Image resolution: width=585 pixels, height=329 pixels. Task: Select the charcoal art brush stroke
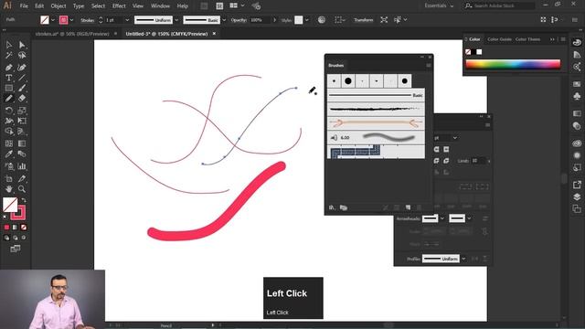click(376, 109)
